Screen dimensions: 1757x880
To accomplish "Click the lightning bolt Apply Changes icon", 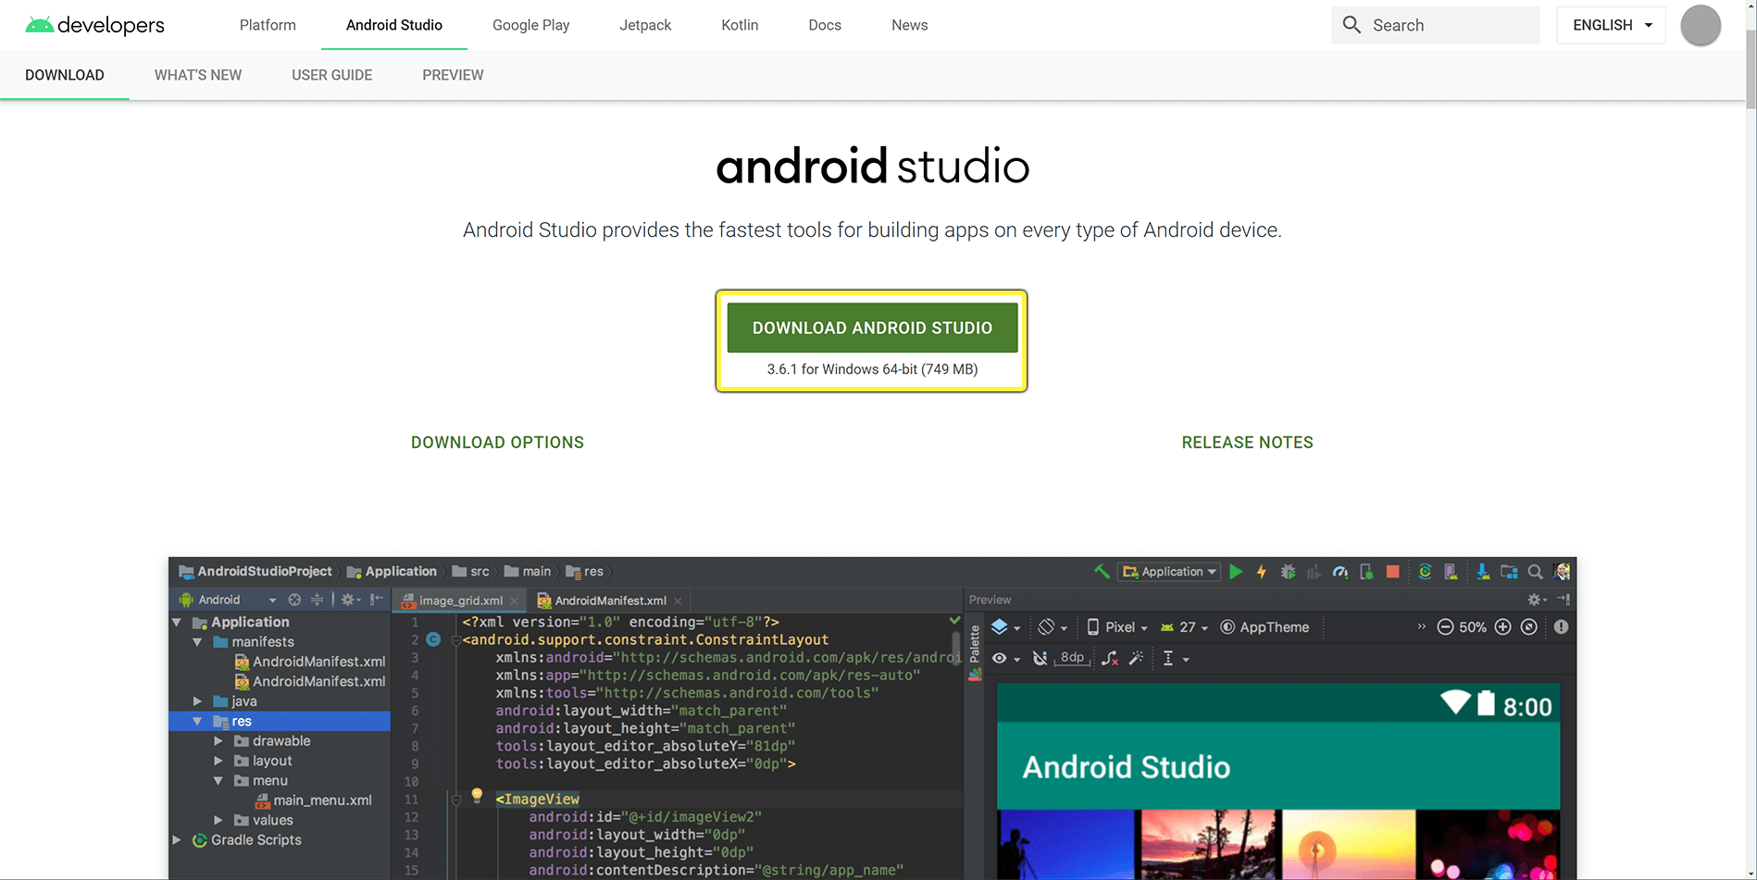I will pyautogui.click(x=1261, y=572).
